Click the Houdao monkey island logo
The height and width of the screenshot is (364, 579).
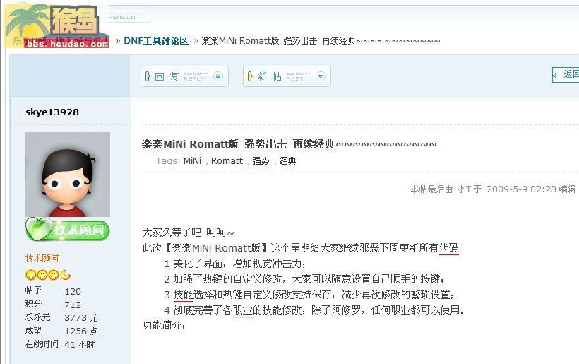pyautogui.click(x=57, y=27)
